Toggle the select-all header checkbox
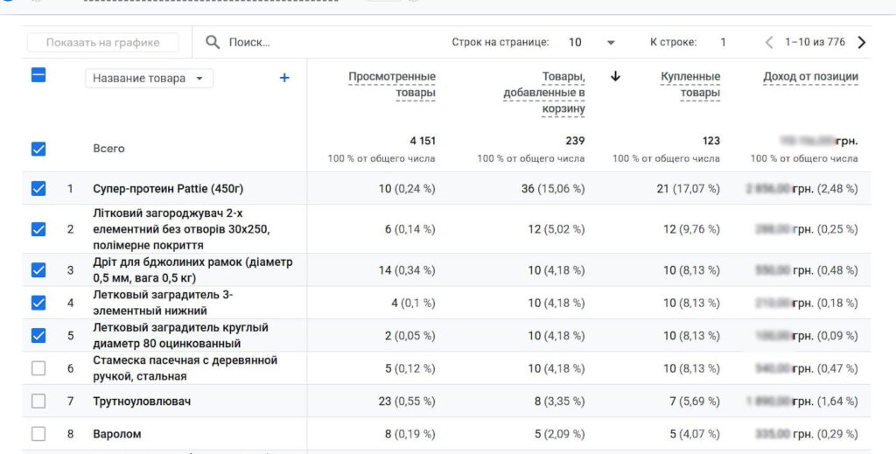This screenshot has width=896, height=454. (38, 75)
